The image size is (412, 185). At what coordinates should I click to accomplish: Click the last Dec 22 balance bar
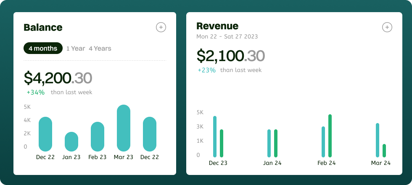150,134
